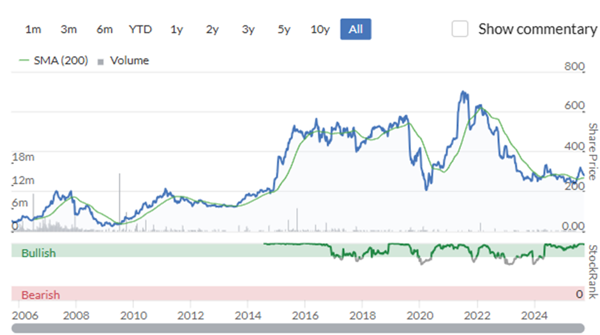The height and width of the screenshot is (335, 600).
Task: Set chart range to 1y
Action: [x=177, y=29]
